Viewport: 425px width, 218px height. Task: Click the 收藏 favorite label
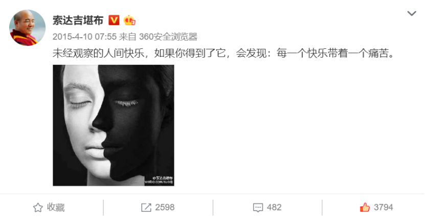[x=56, y=207]
